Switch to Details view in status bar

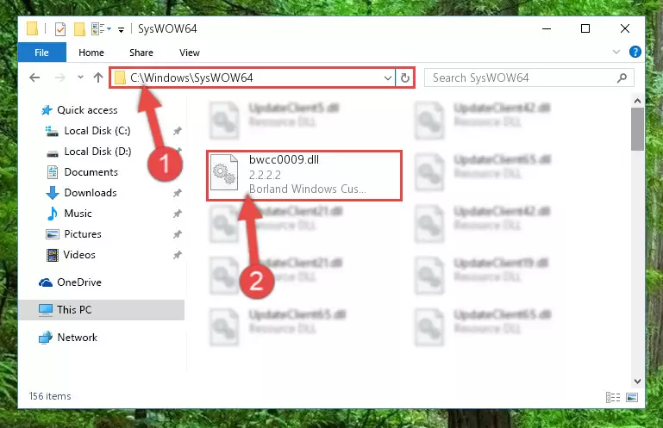[613, 397]
